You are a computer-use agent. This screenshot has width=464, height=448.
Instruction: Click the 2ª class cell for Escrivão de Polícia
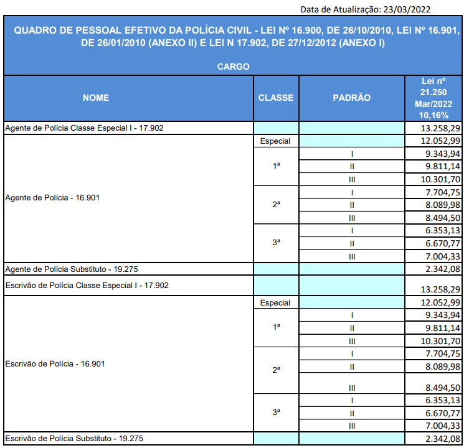[276, 370]
